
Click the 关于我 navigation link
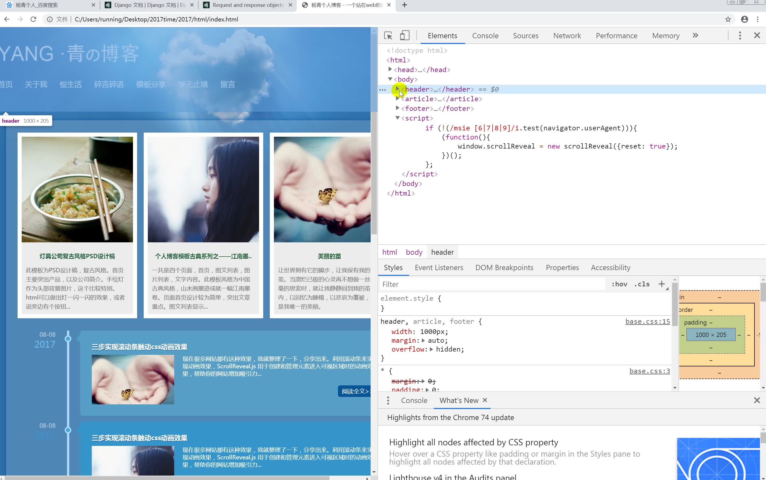click(36, 84)
